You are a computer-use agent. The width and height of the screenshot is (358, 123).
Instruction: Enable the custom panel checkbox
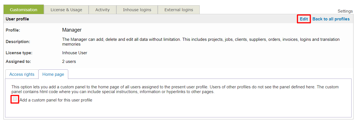pos(15,99)
